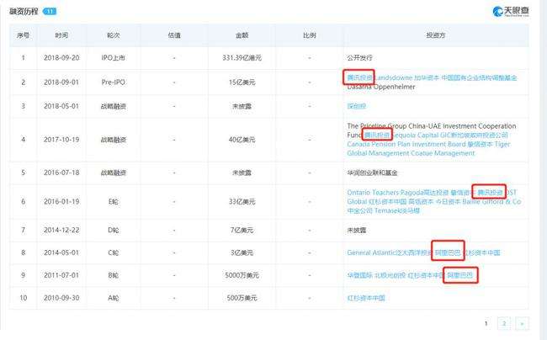
Task: Open 红杉资本中国 link in the C轮 row
Action: (x=481, y=252)
